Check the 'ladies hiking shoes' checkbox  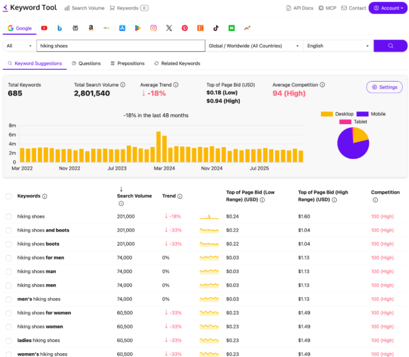9,341
